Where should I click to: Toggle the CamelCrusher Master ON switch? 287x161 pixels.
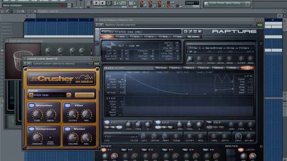click(67, 129)
